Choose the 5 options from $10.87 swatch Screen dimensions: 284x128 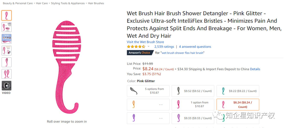coord(148,91)
